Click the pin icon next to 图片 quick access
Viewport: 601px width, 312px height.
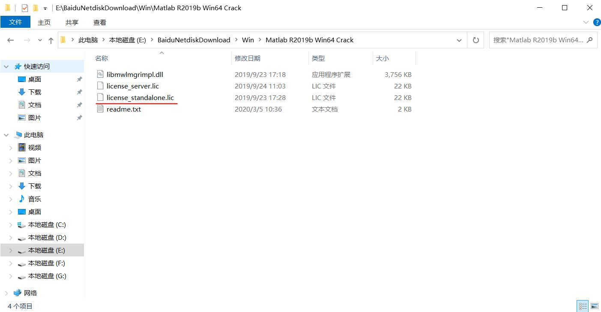tap(79, 118)
